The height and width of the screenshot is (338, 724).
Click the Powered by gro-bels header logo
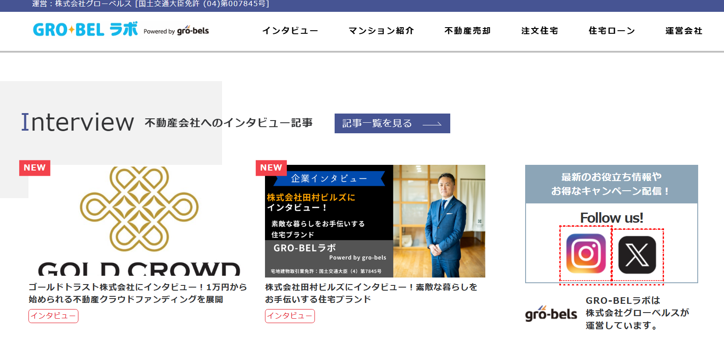[176, 31]
